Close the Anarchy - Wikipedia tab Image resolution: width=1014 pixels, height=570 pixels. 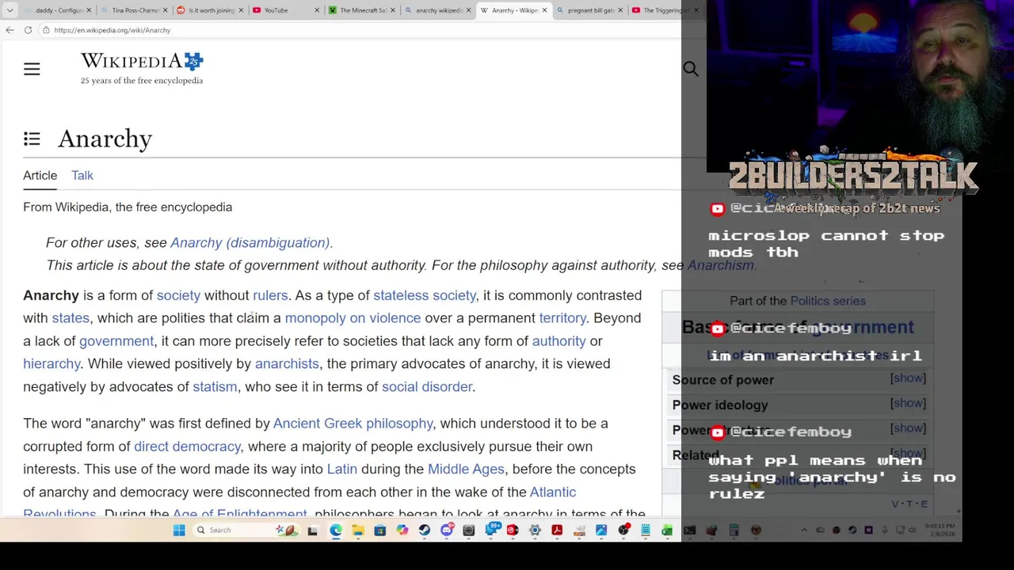pyautogui.click(x=544, y=10)
